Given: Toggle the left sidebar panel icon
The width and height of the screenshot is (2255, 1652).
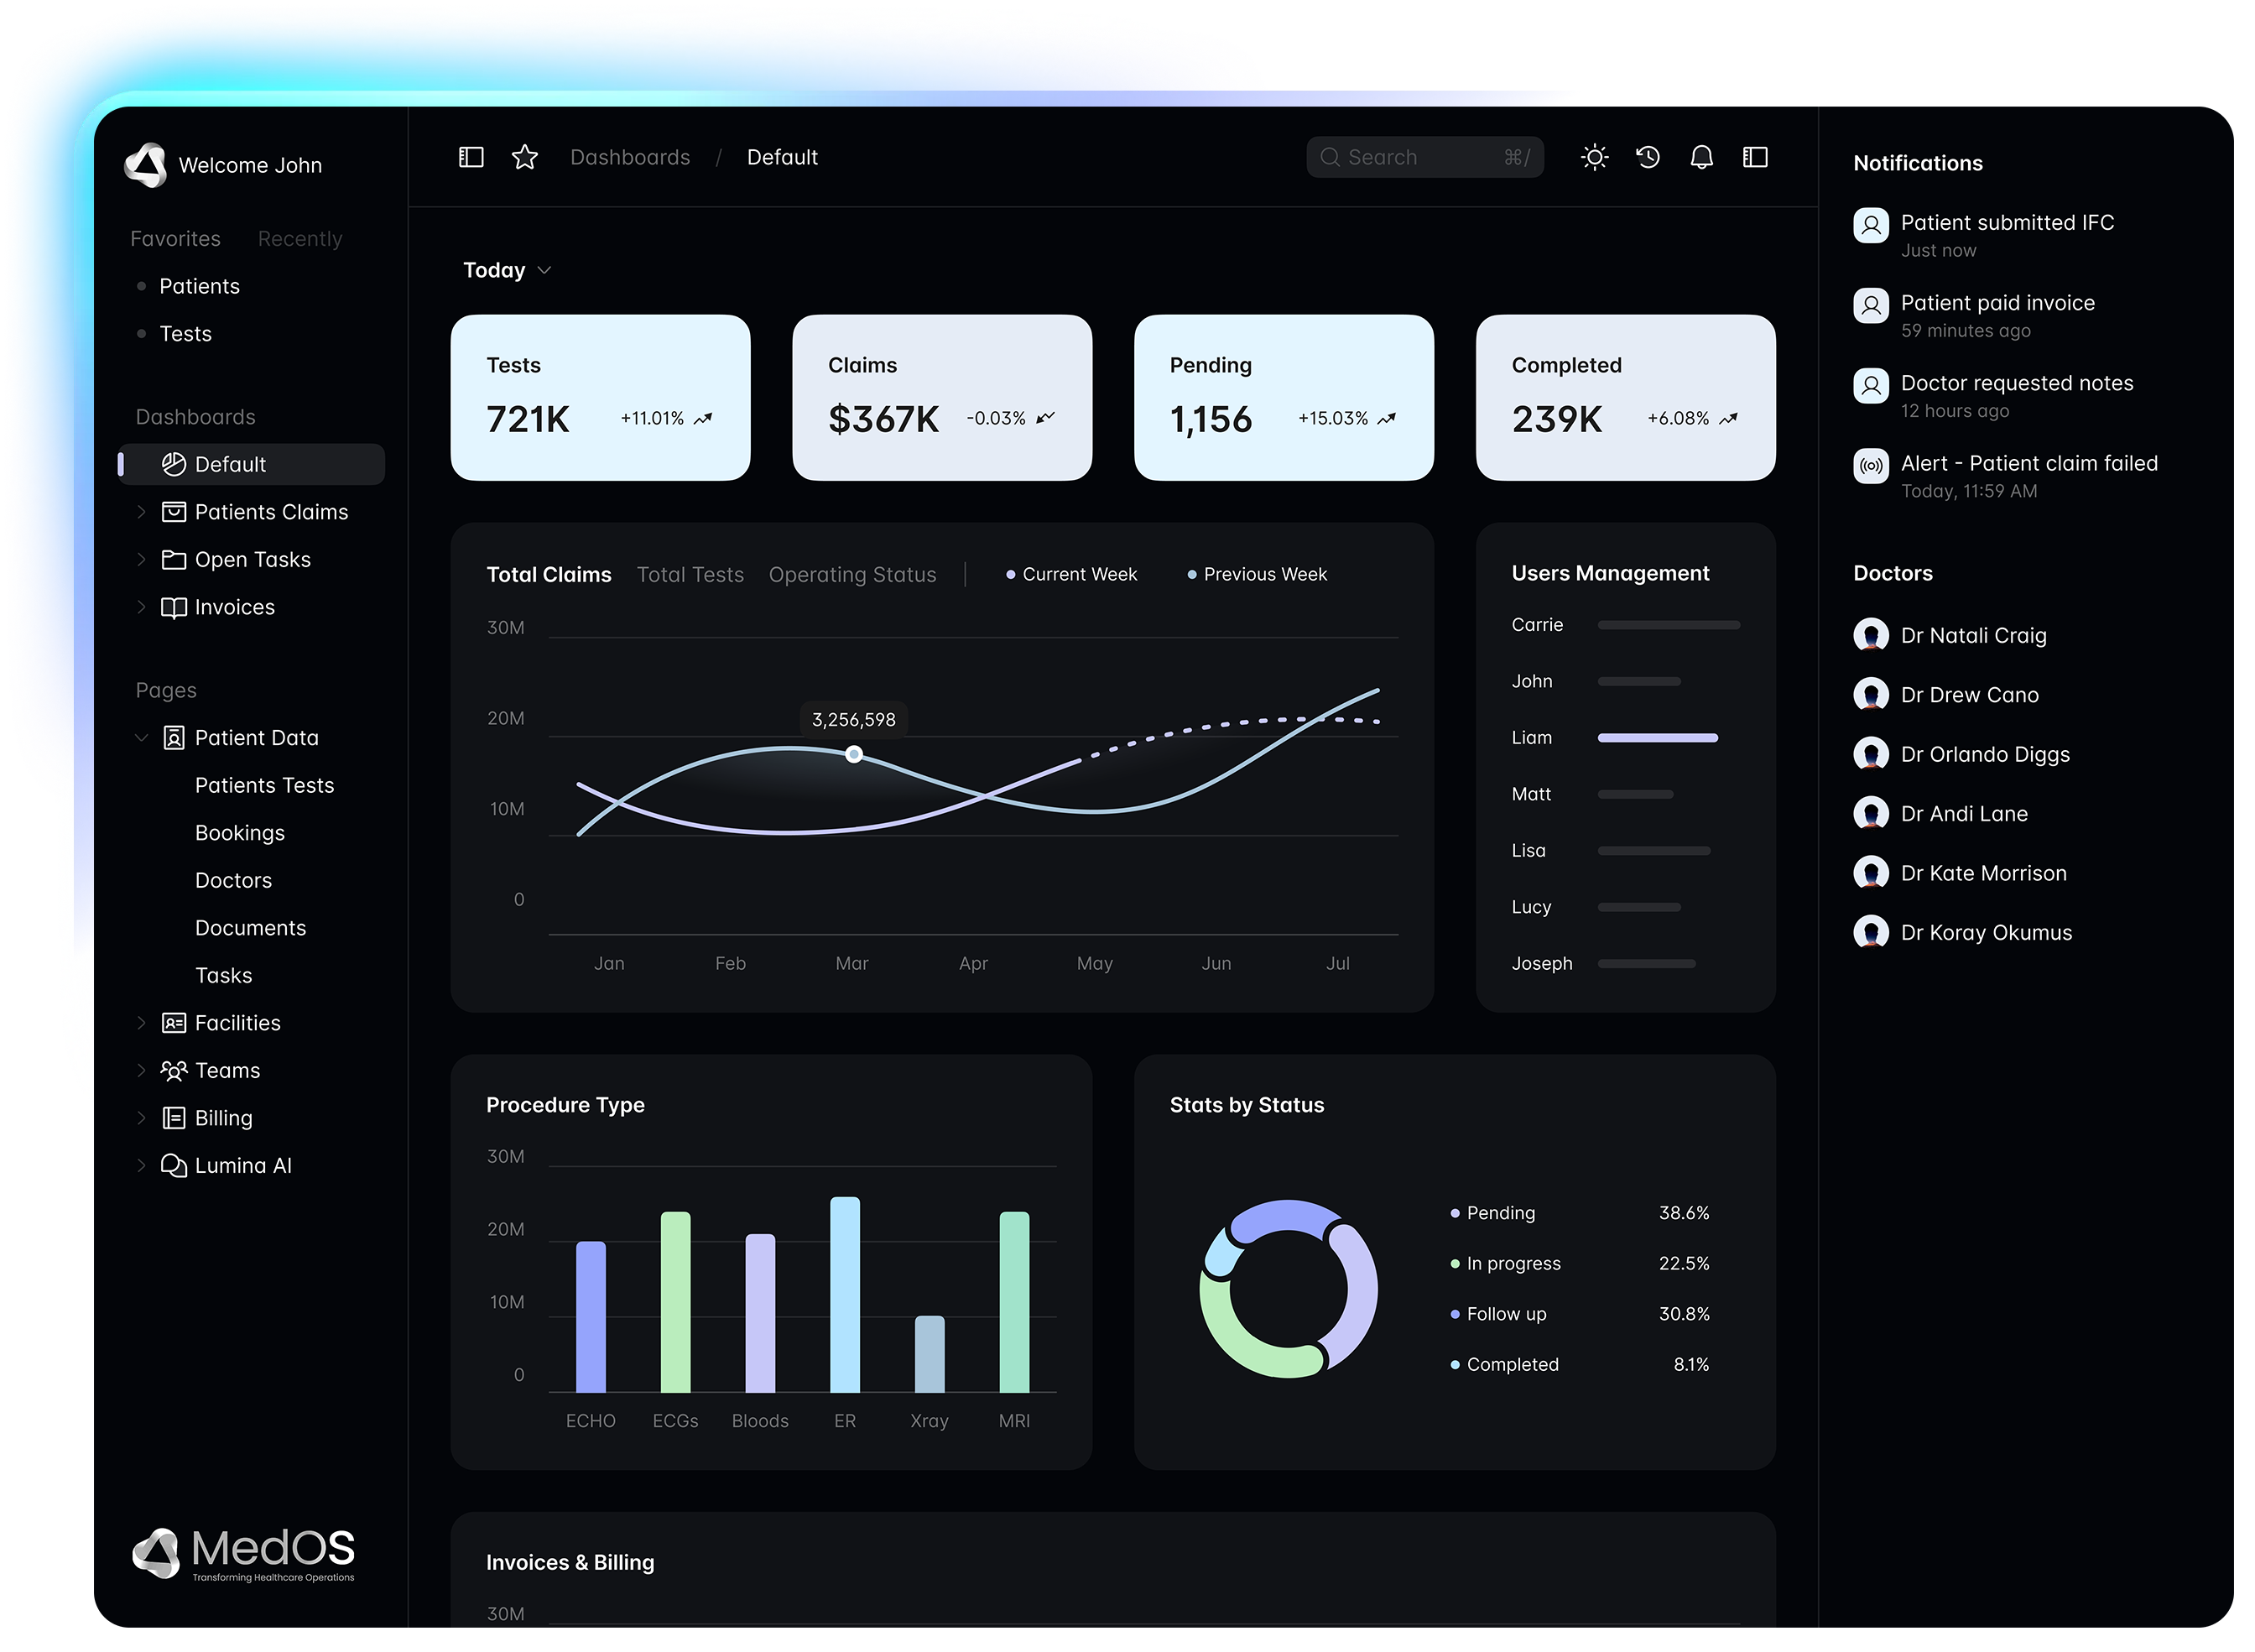Looking at the screenshot, I should (471, 157).
